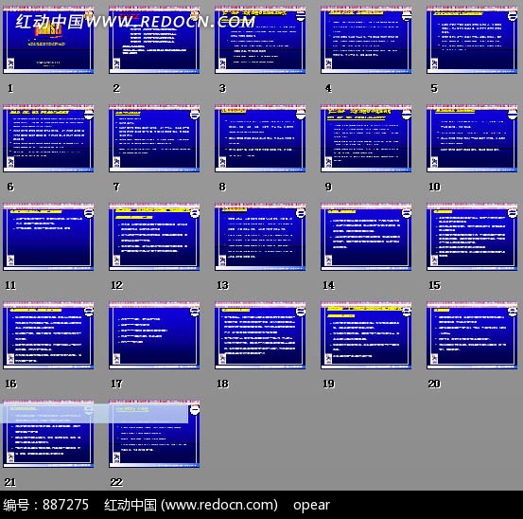
Task: Select the mostly empty slide 11
Action: [48, 237]
